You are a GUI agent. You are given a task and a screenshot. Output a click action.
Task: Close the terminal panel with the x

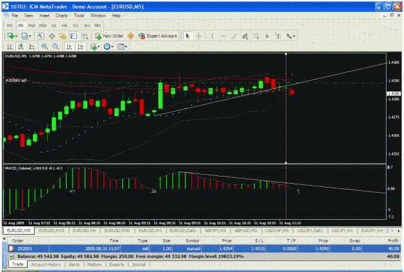4,238
